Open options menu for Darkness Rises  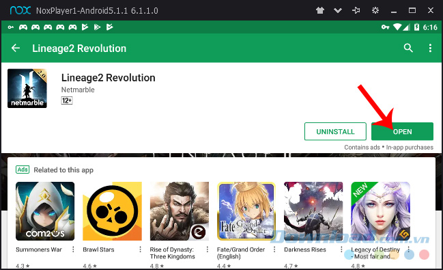tap(341, 249)
